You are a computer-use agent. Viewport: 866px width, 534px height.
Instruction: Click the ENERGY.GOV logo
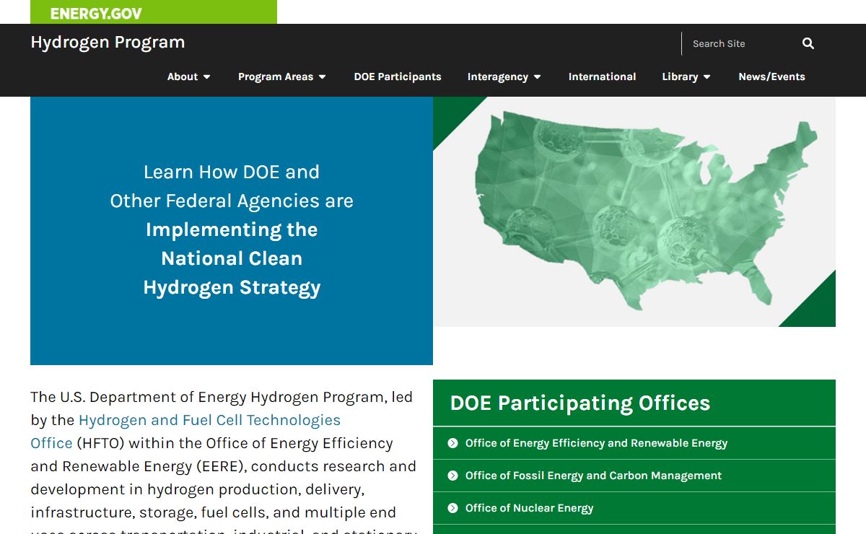pos(96,13)
